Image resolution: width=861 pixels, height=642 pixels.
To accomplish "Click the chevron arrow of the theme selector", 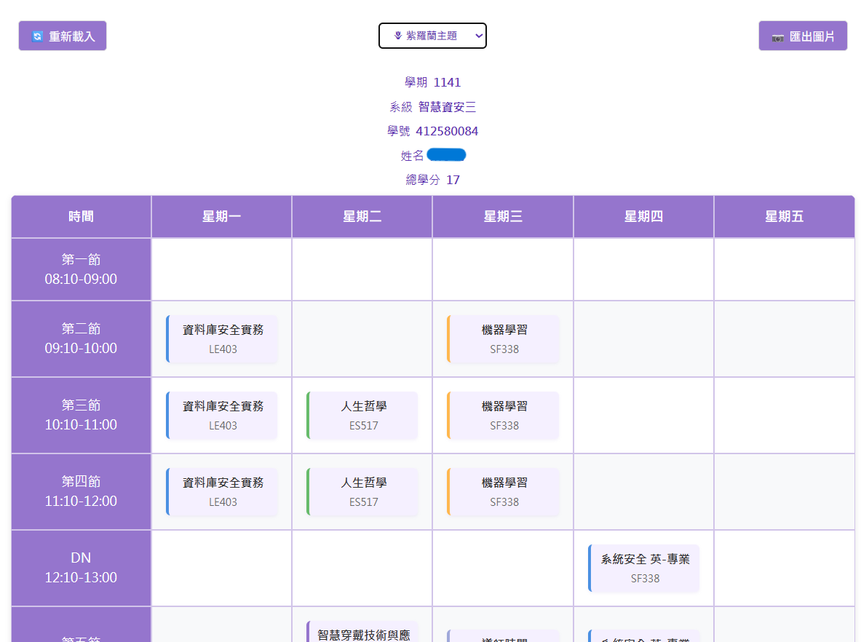I will (x=478, y=36).
